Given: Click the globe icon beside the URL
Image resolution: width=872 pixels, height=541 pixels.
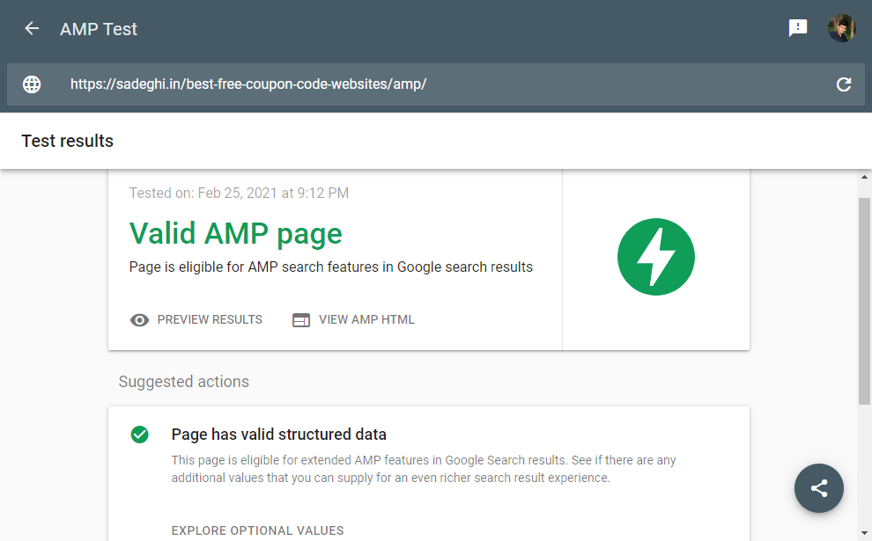Looking at the screenshot, I should tap(32, 84).
